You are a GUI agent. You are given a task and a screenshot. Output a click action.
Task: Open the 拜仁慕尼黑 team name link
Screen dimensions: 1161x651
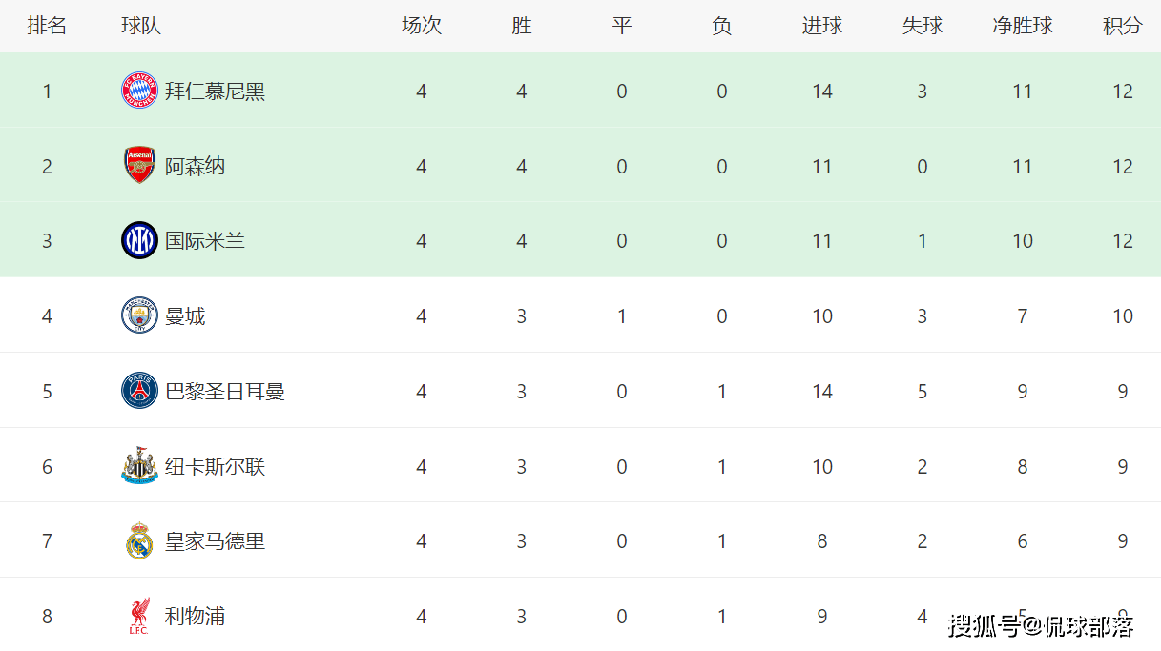point(215,92)
